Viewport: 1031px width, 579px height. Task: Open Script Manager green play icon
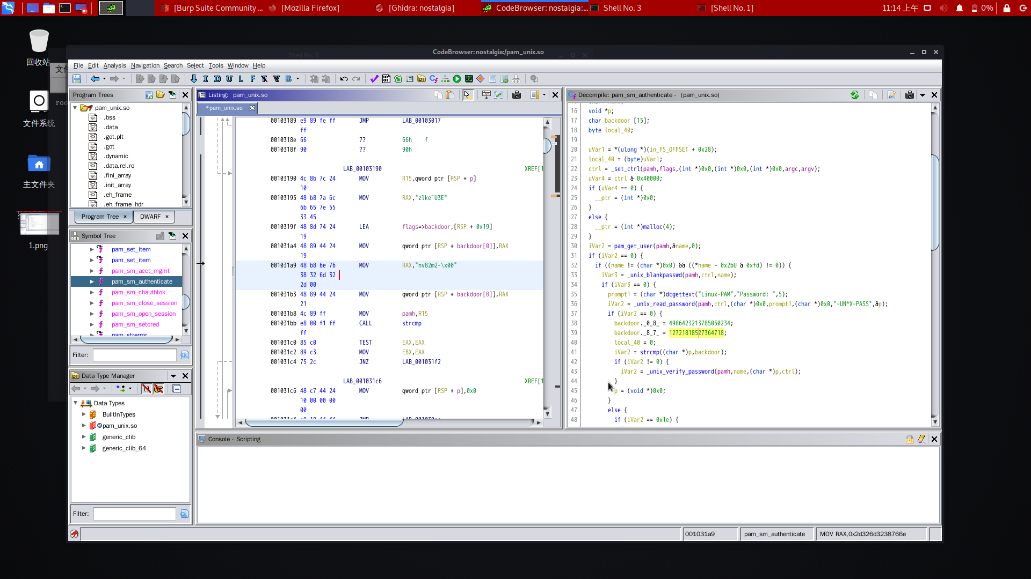point(457,79)
